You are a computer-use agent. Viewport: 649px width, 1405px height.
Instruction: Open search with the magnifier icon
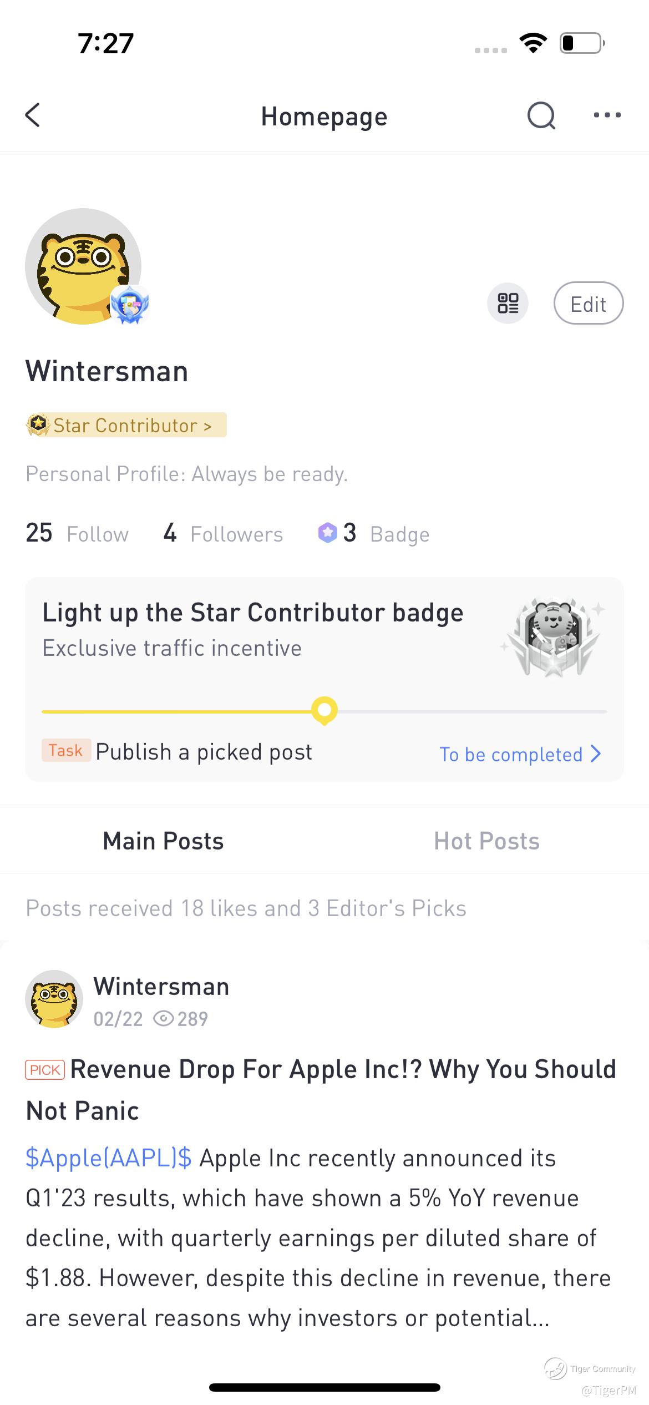[541, 115]
